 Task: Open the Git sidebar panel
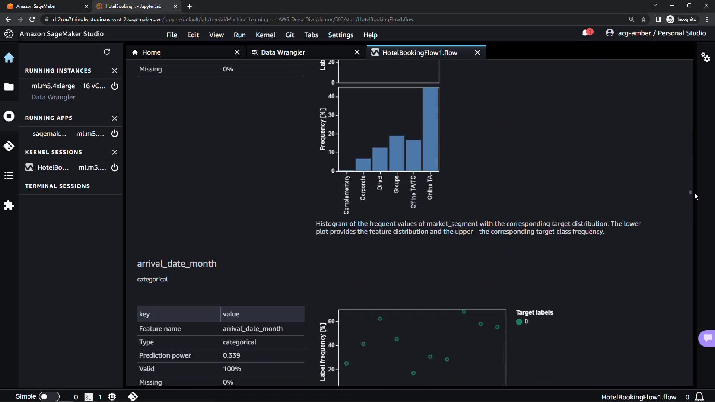(9, 146)
